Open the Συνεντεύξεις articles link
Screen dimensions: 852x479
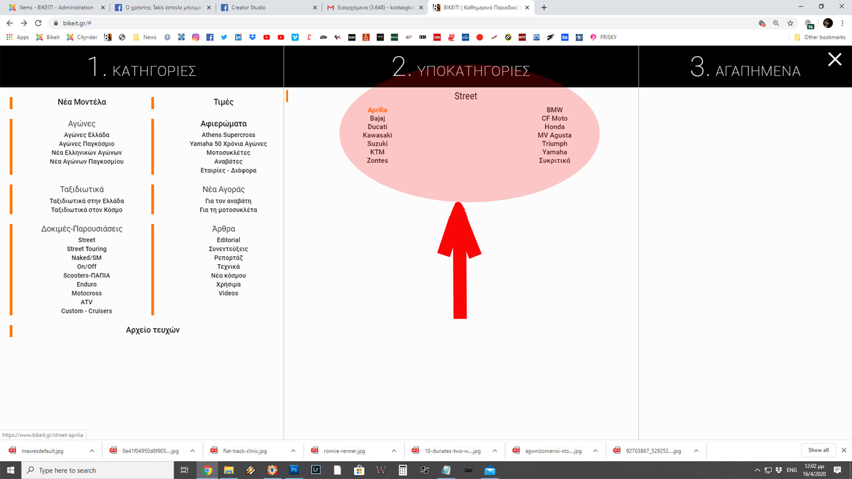228,249
